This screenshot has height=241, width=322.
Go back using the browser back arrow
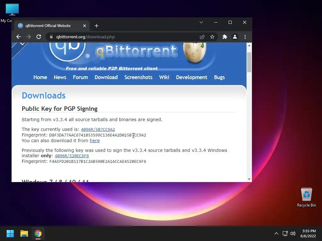(x=19, y=37)
